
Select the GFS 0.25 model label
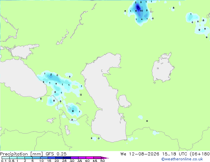pyautogui.click(x=56, y=154)
